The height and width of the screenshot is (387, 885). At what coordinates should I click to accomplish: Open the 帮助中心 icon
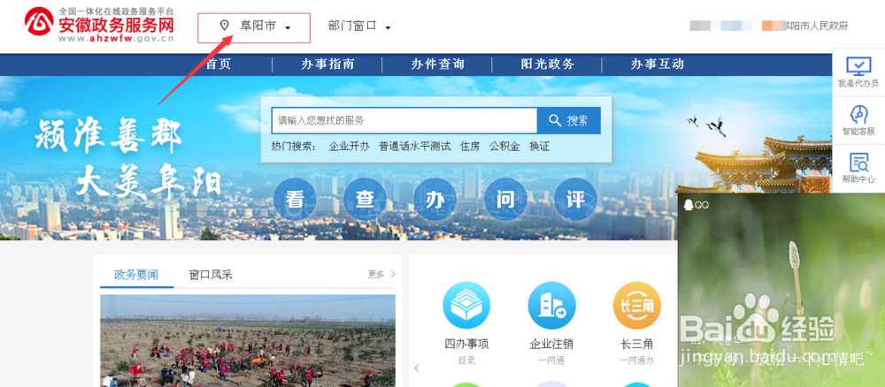point(858,163)
